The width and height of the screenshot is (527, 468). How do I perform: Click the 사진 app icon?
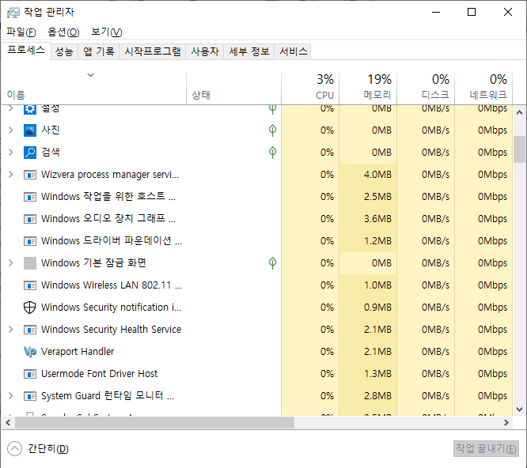pyautogui.click(x=30, y=130)
